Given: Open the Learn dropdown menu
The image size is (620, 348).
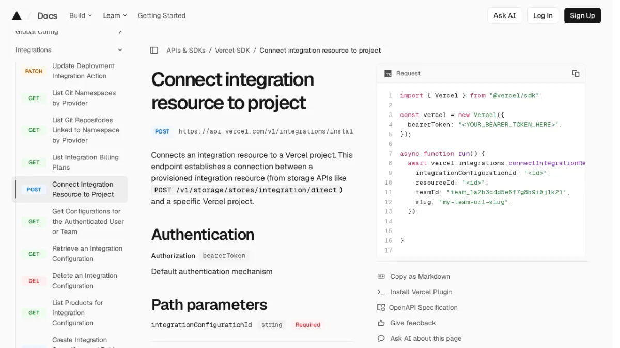Looking at the screenshot, I should (115, 15).
